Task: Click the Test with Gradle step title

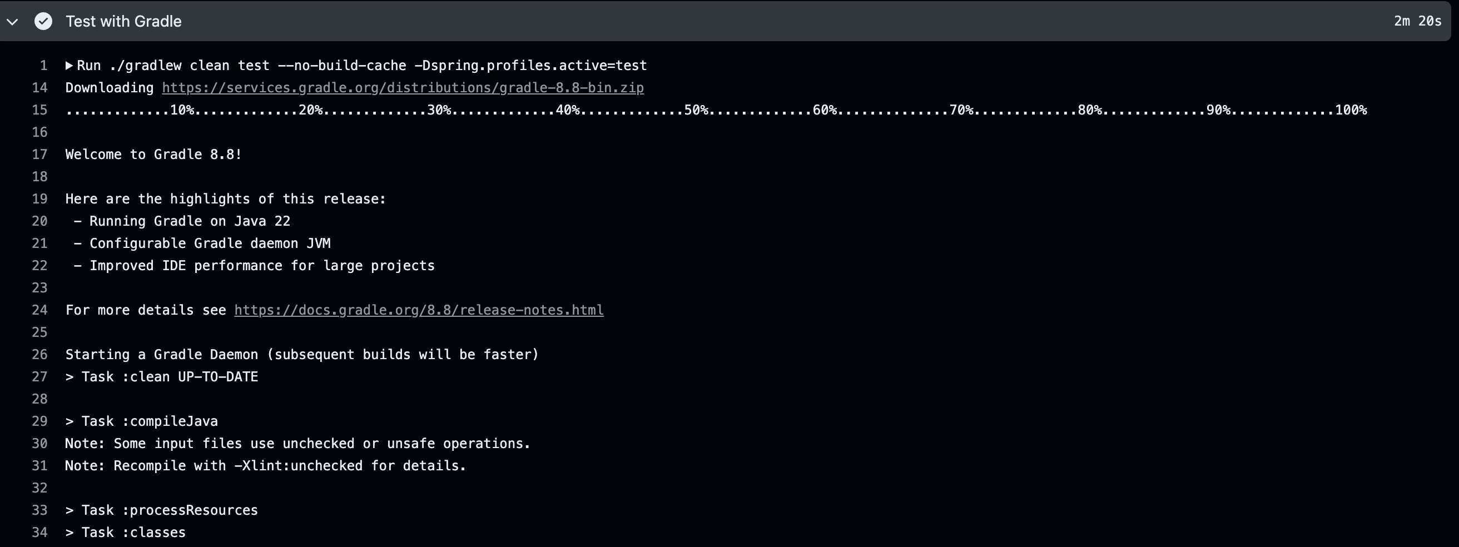Action: (123, 22)
